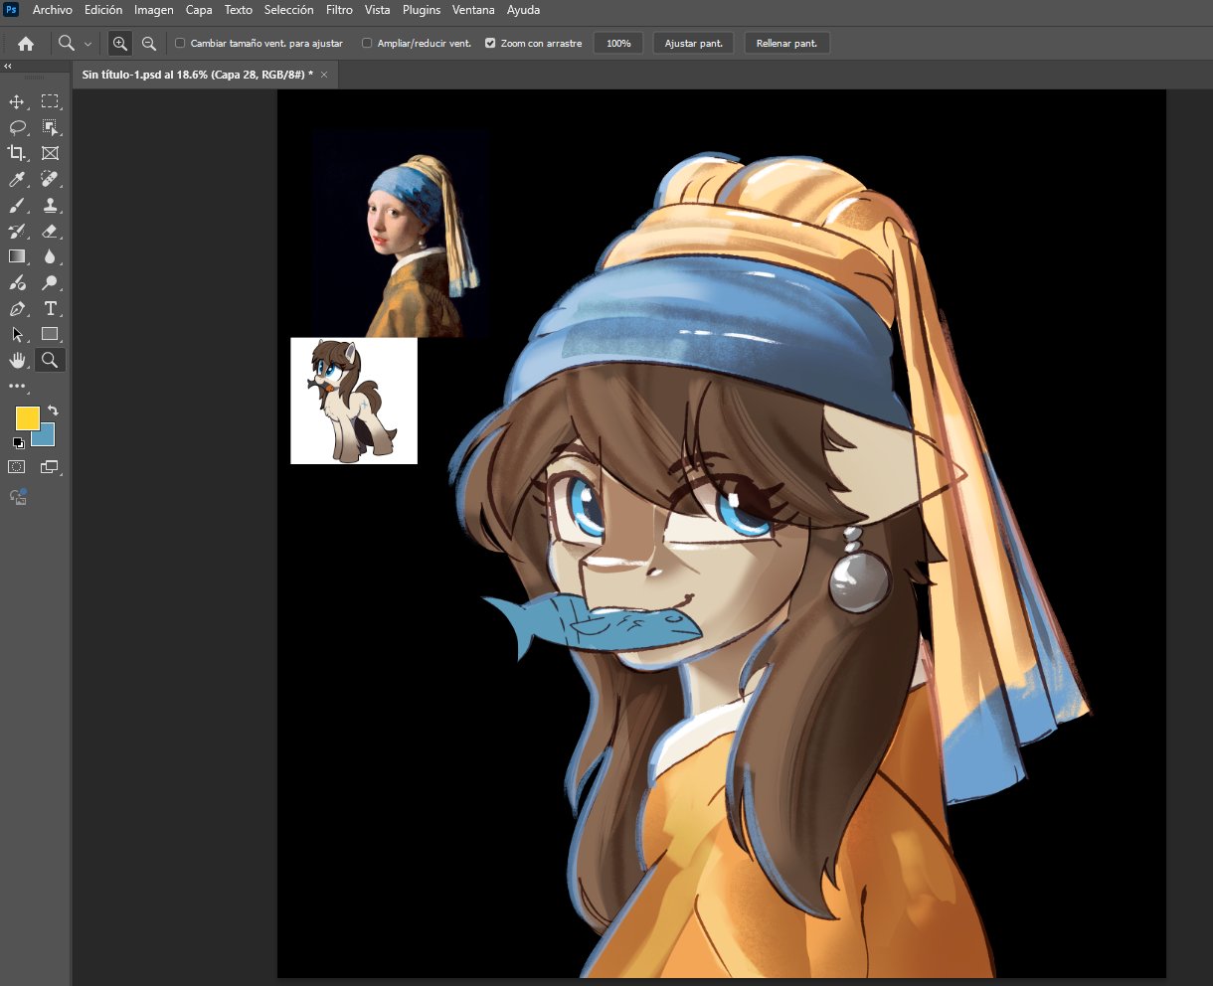Viewport: 1213px width, 986px height.
Task: Open the Capa menu
Action: pos(199,10)
